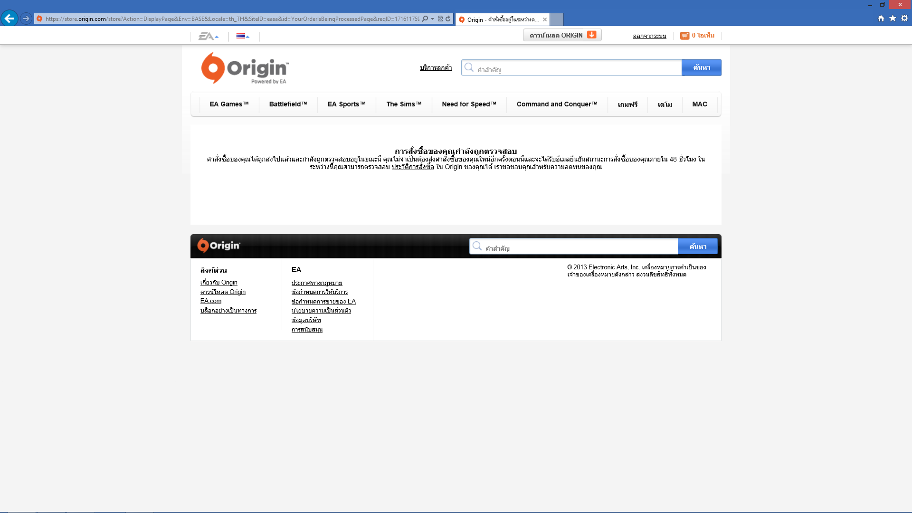Viewport: 912px width, 513px height.
Task: Open the Favorites star icon
Action: pyautogui.click(x=893, y=19)
